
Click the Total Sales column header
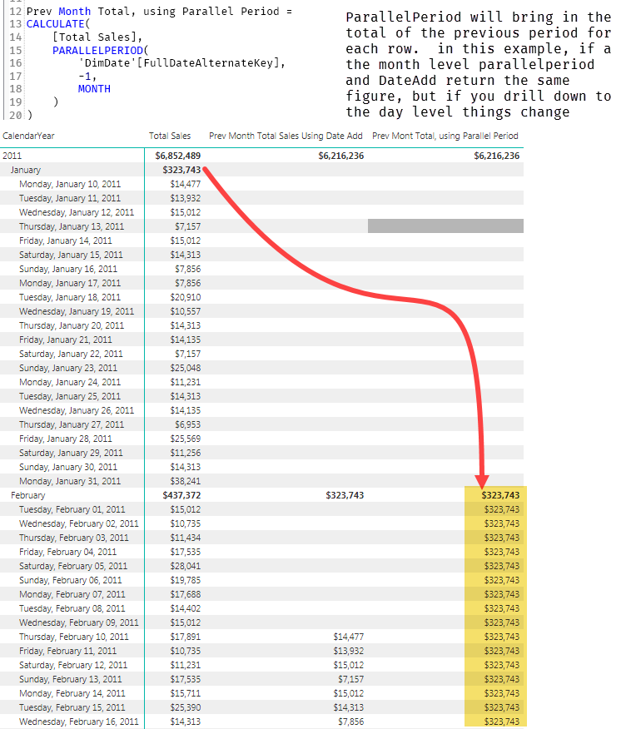[170, 136]
